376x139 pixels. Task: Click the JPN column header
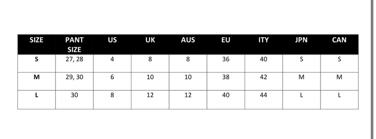[x=301, y=40]
